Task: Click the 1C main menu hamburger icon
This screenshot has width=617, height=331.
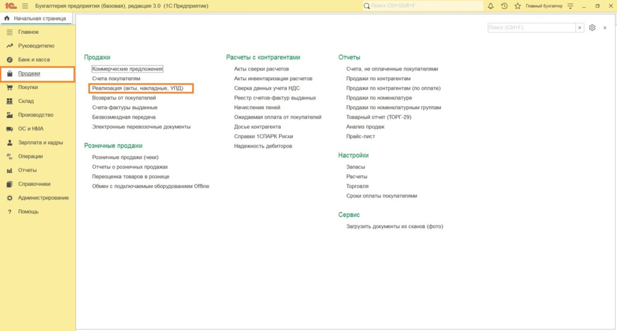Action: point(25,5)
